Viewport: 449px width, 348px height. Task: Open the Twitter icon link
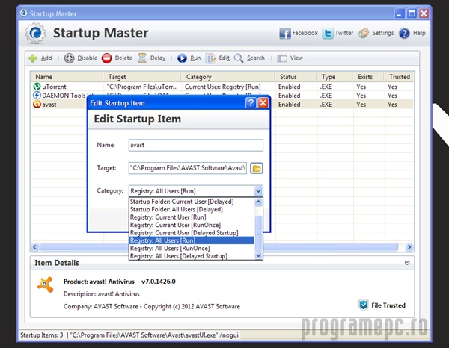(328, 34)
